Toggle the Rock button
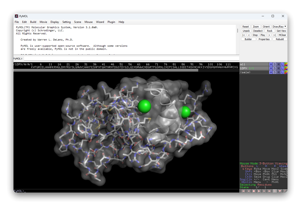301x206 pixels. [x=269, y=31]
